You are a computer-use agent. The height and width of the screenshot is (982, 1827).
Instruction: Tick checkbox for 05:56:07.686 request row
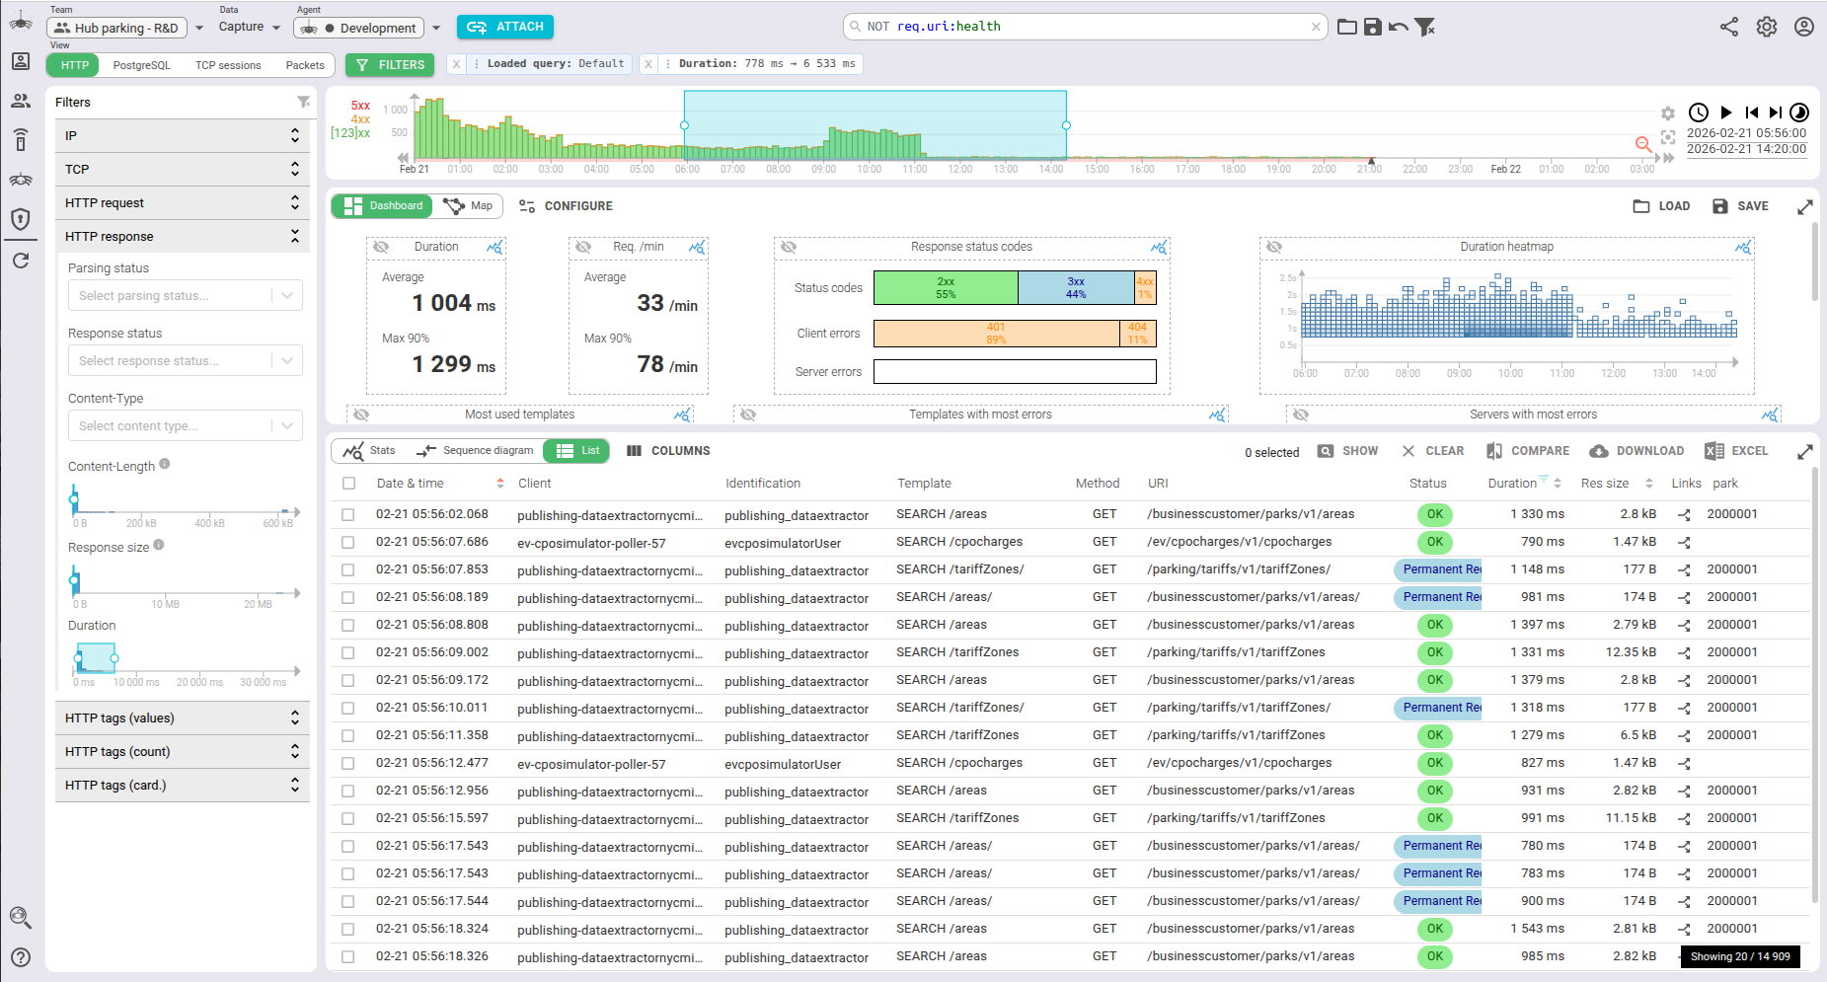pos(348,542)
